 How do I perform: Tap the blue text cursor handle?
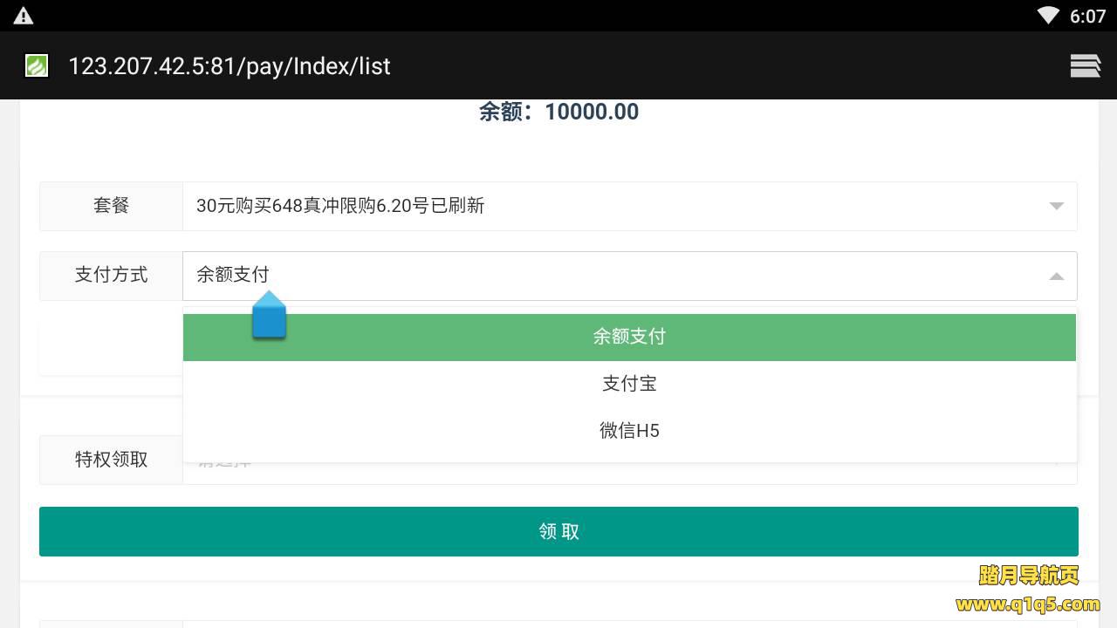(269, 317)
